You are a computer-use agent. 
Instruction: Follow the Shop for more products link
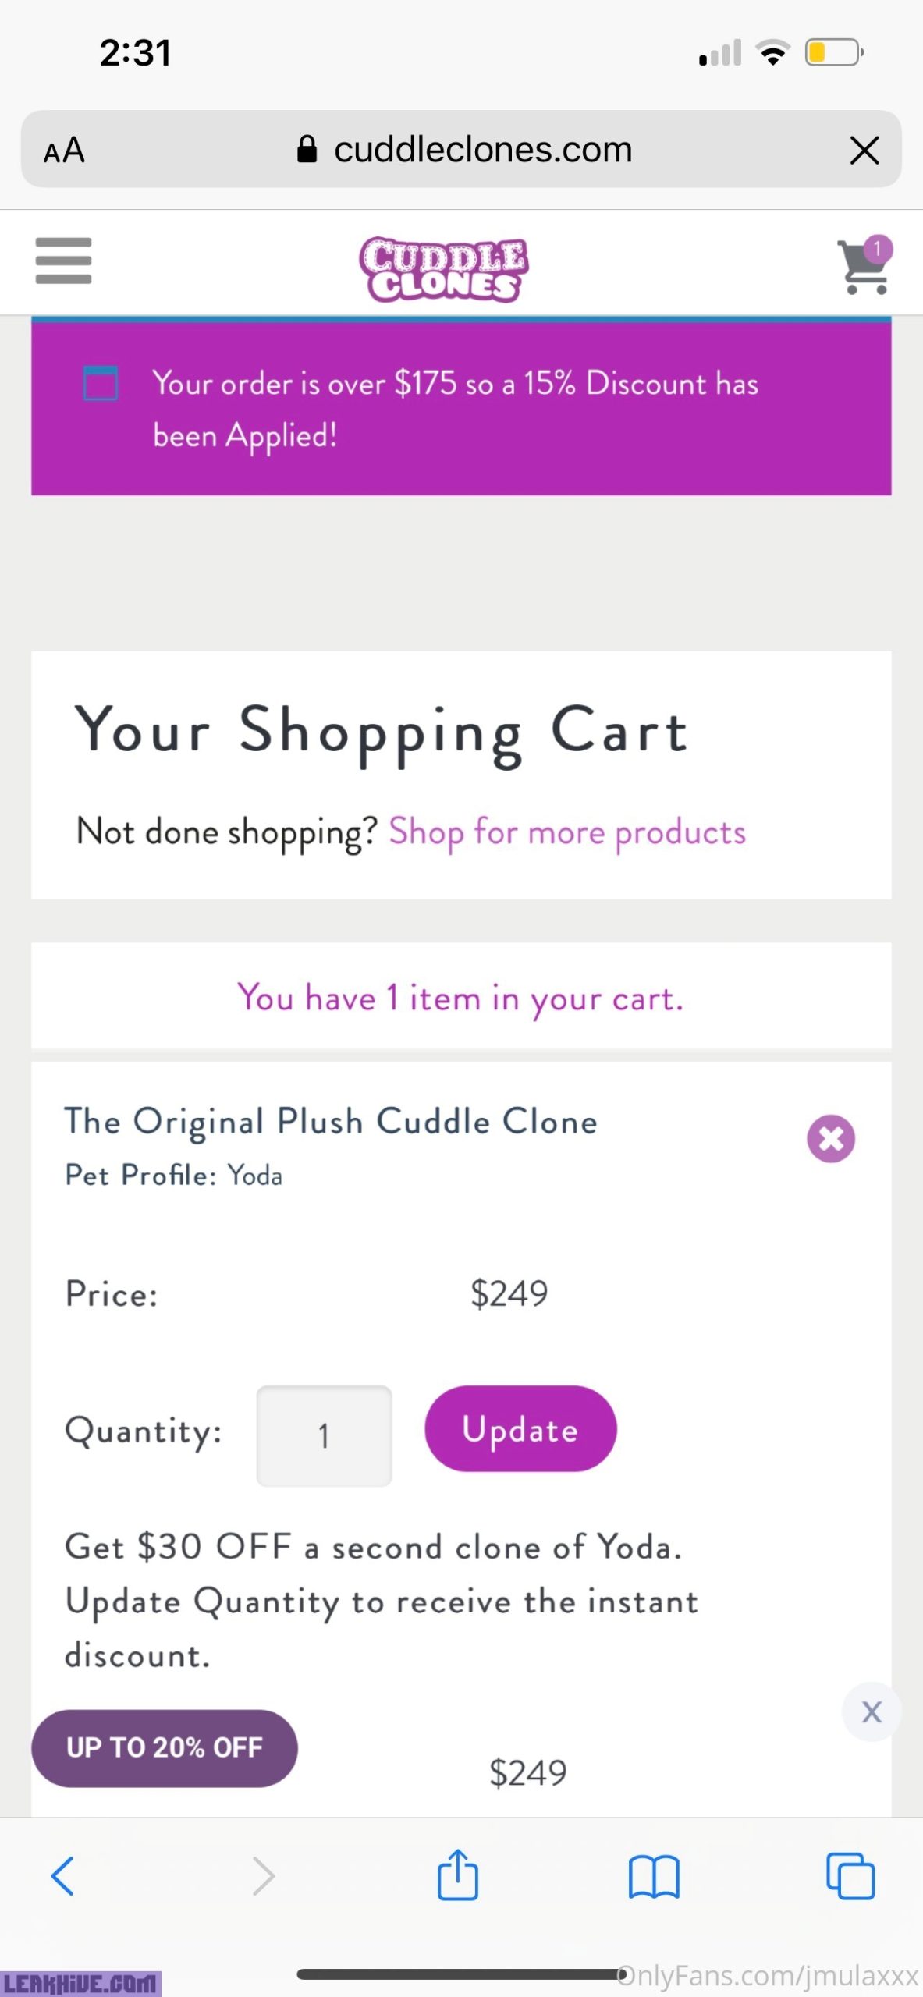pyautogui.click(x=567, y=832)
